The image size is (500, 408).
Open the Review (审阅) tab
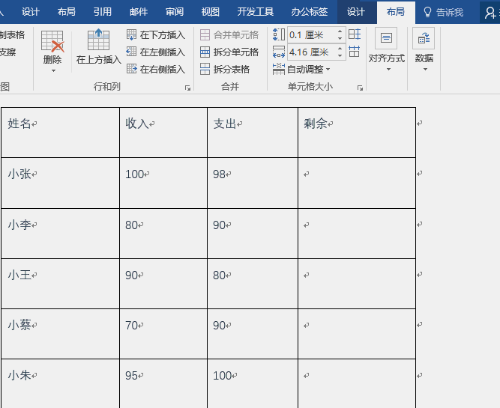coord(175,12)
